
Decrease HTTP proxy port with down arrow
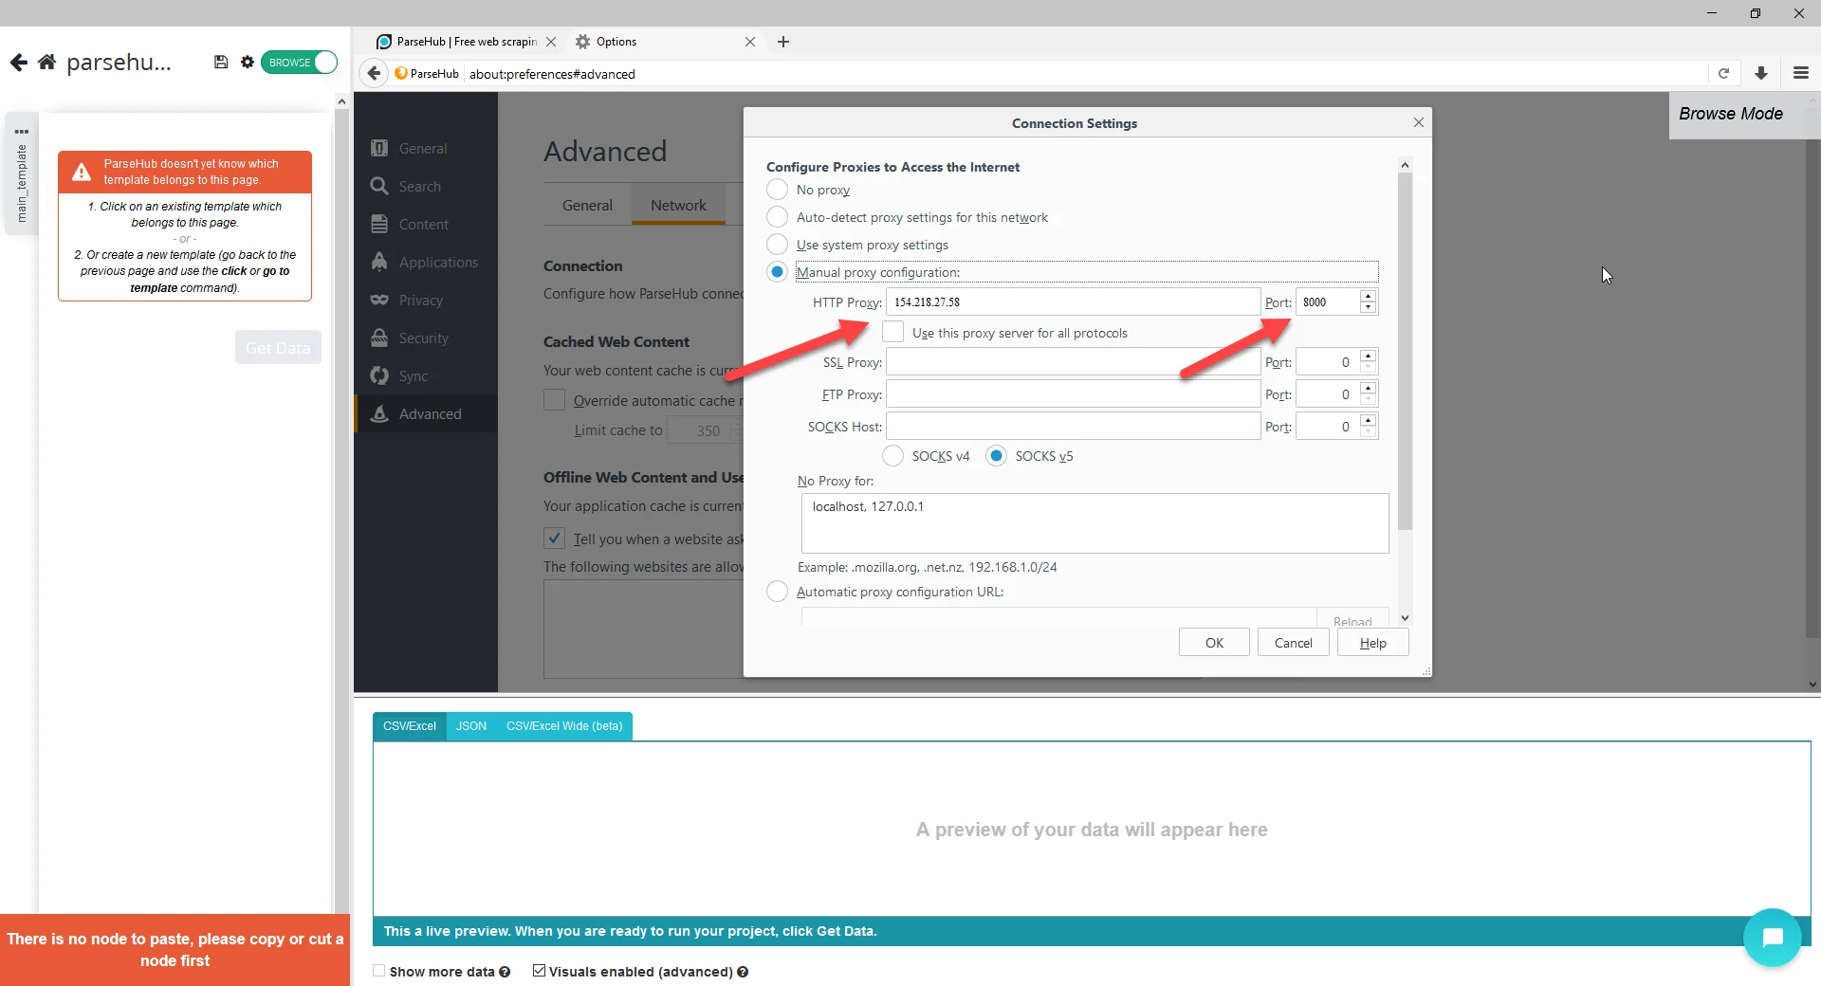[1368, 308]
